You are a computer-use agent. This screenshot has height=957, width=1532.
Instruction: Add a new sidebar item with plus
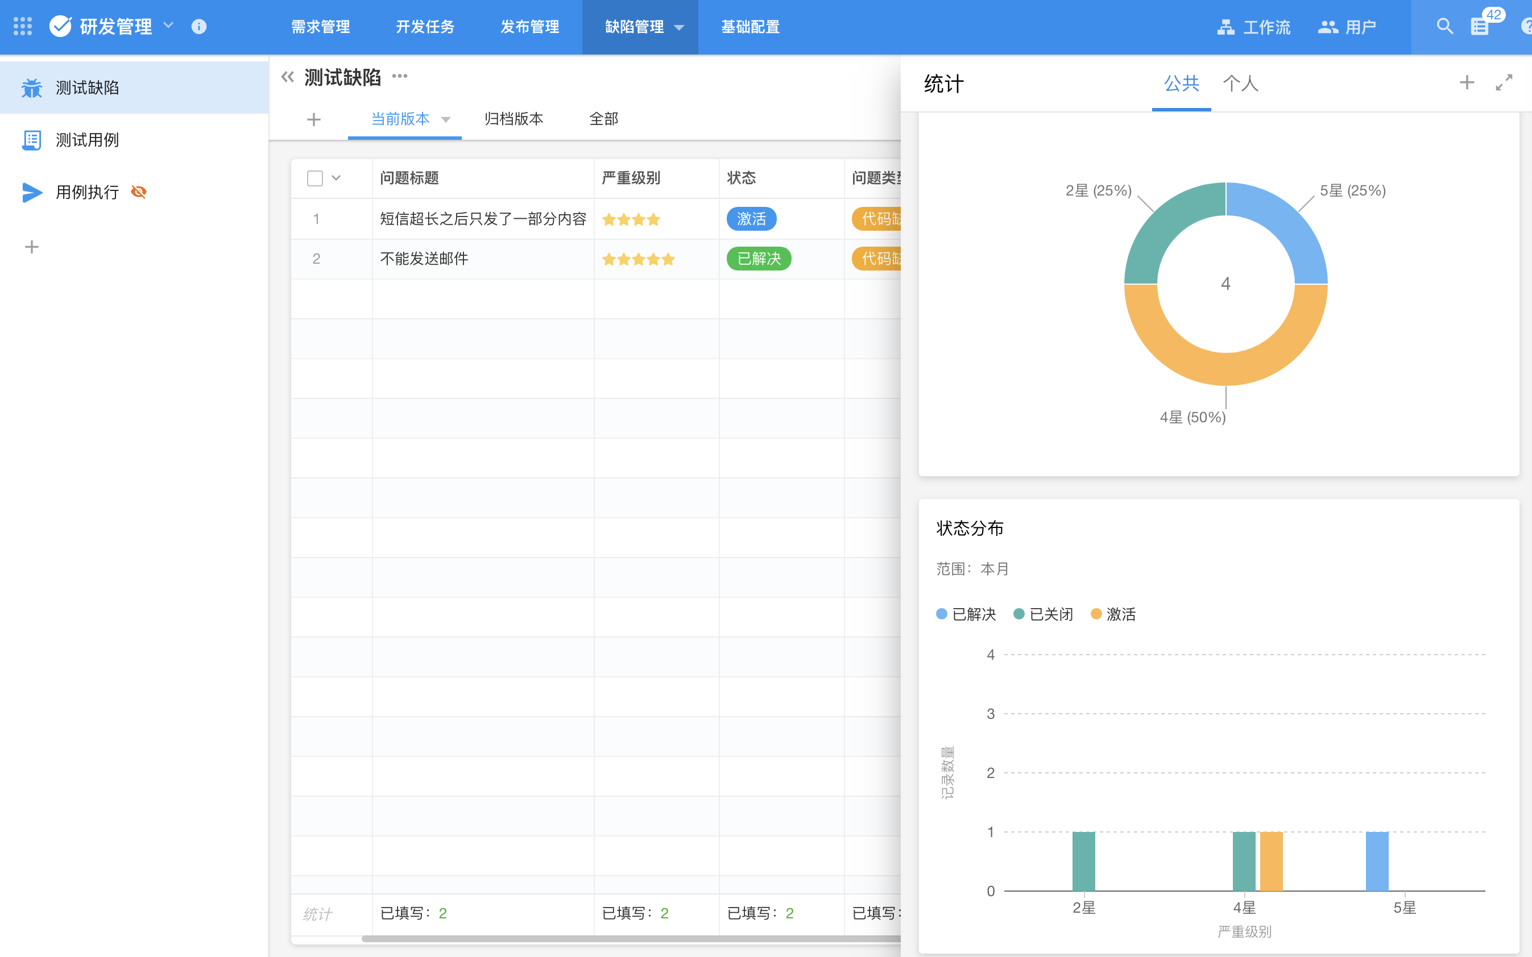click(32, 247)
